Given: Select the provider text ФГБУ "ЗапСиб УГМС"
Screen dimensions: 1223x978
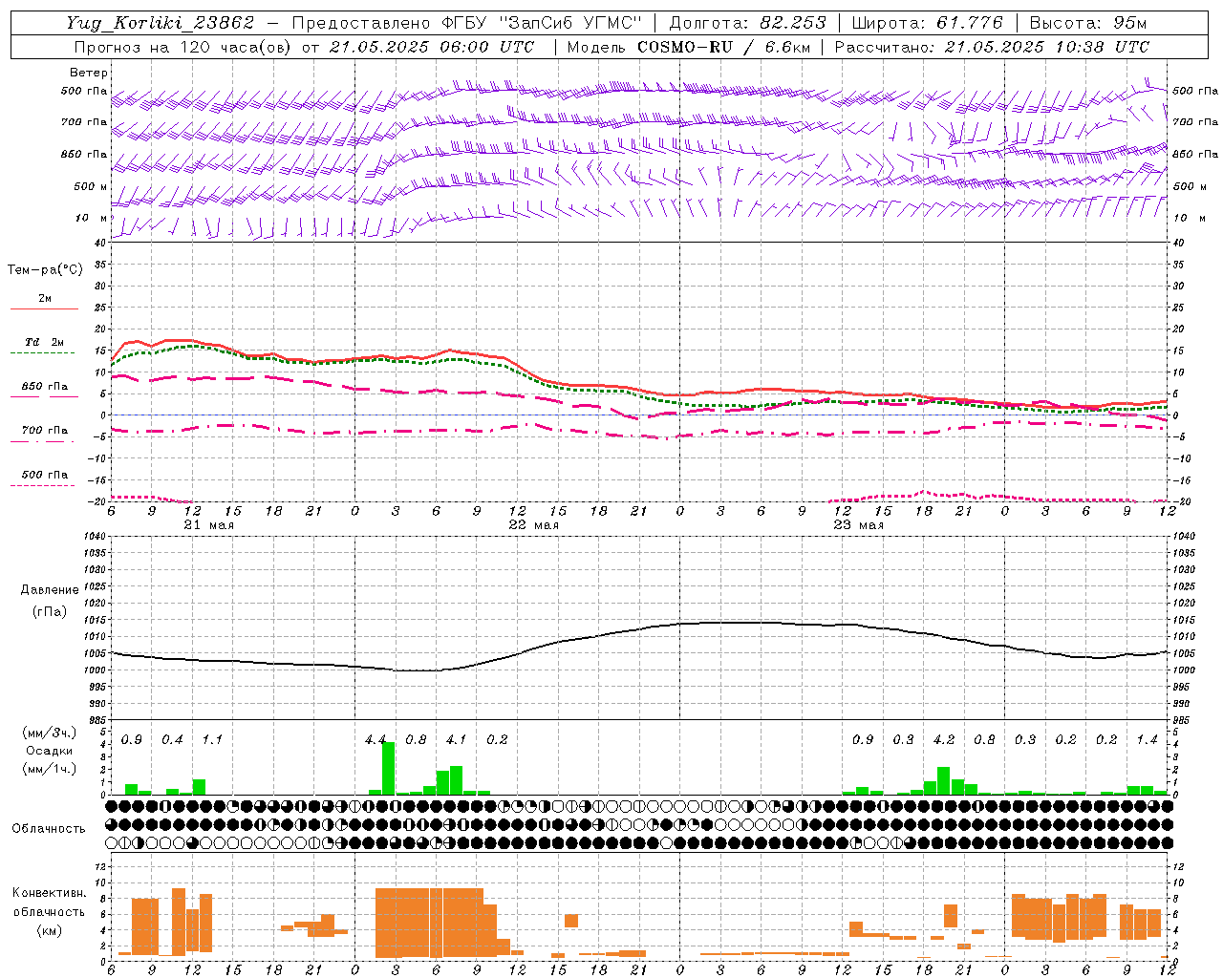Looking at the screenshot, I should coord(543,23).
